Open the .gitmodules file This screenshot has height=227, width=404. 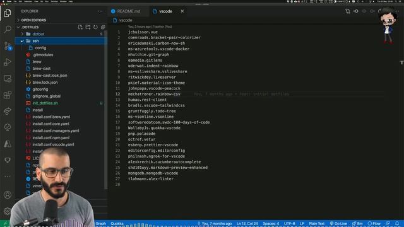click(x=42, y=55)
